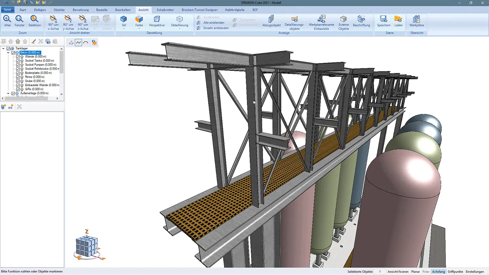Toggle the Grube layer checkbox
Image resolution: width=489 pixels, height=275 pixels.
[x=18, y=81]
